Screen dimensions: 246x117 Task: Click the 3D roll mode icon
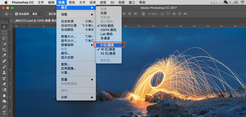(168, 14)
